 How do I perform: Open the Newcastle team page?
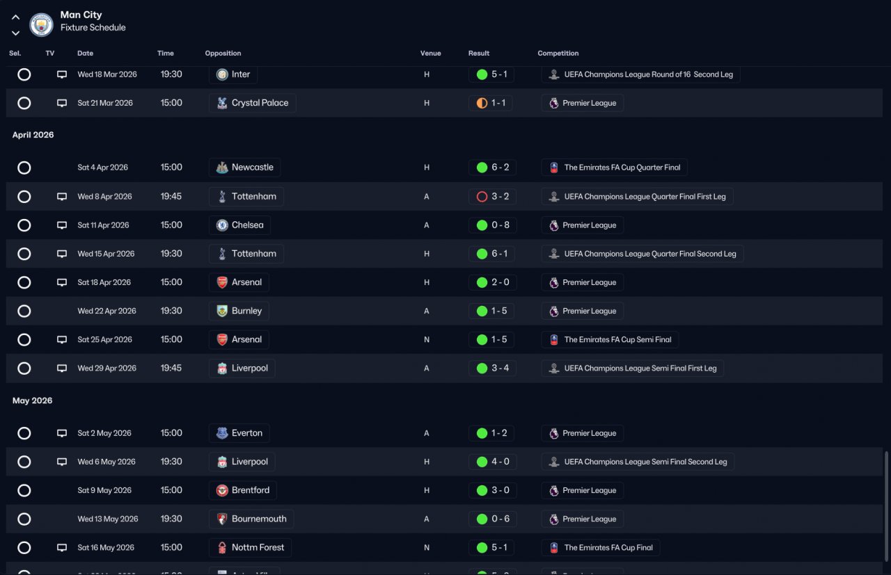point(244,168)
